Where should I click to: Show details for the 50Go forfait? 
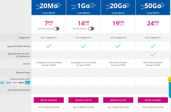(153, 107)
